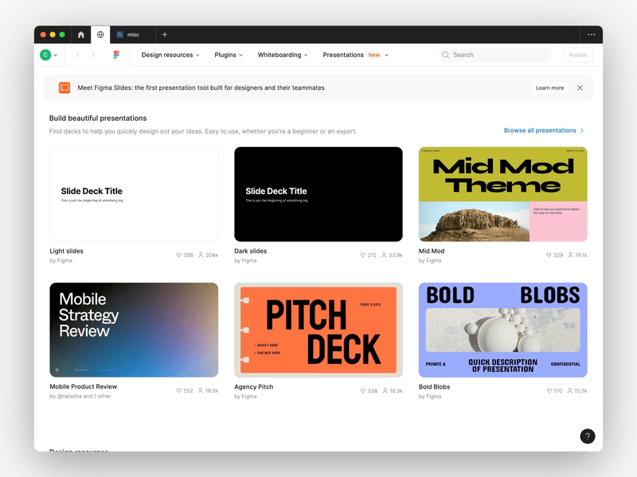Open the Presentations dropdown menu
Image resolution: width=637 pixels, height=477 pixels.
(x=355, y=55)
